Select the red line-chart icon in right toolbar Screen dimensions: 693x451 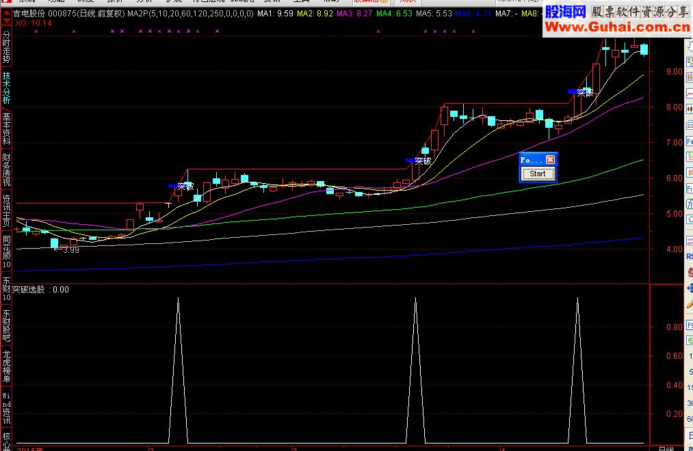pos(689,93)
